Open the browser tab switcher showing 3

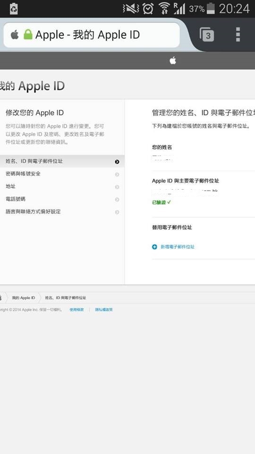tap(207, 35)
